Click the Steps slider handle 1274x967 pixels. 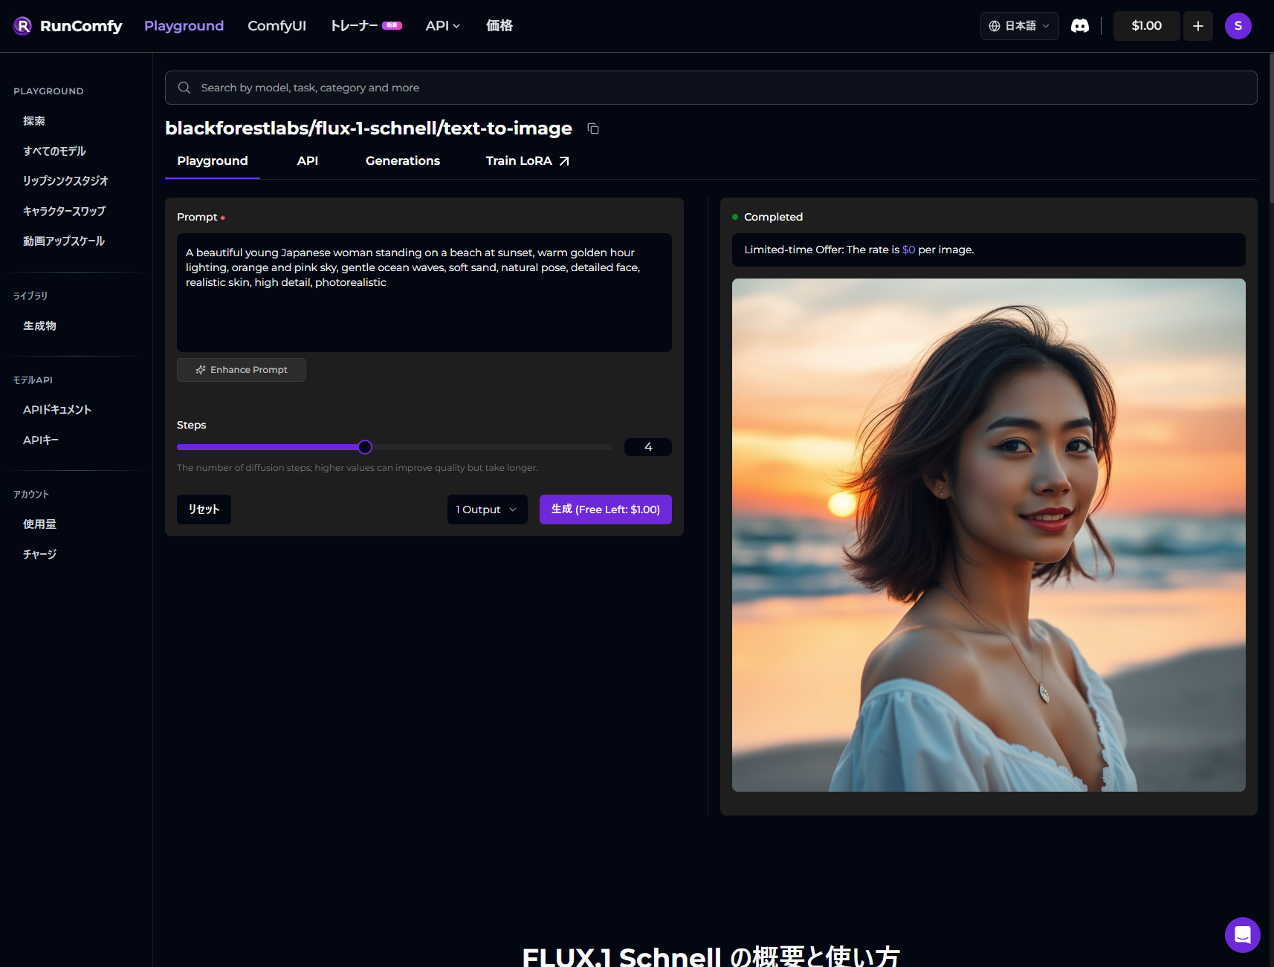(365, 447)
